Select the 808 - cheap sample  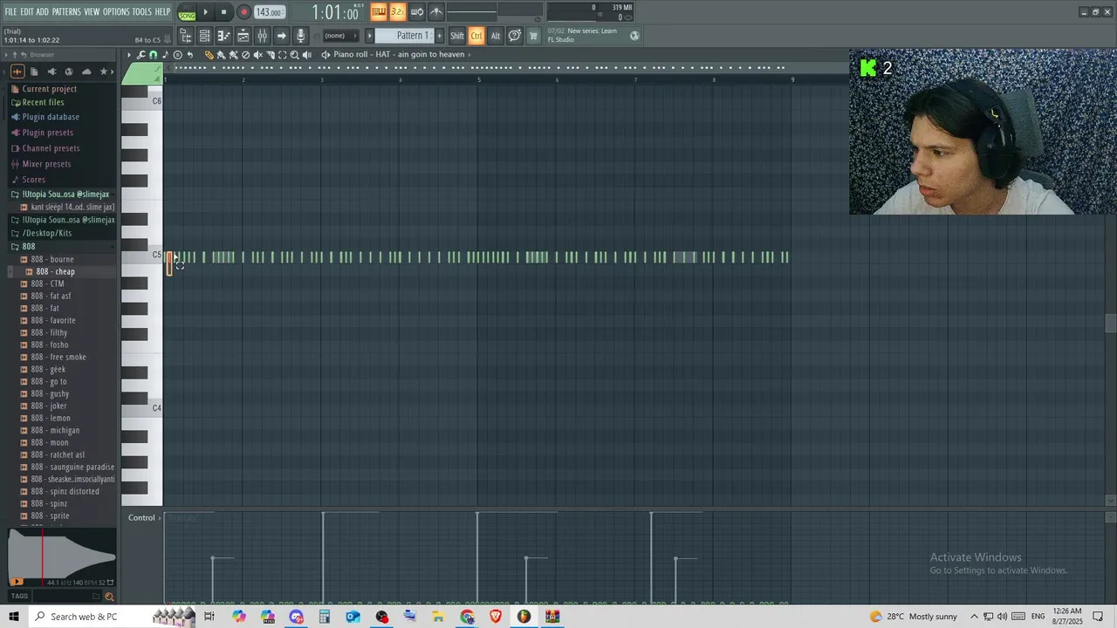(x=55, y=271)
